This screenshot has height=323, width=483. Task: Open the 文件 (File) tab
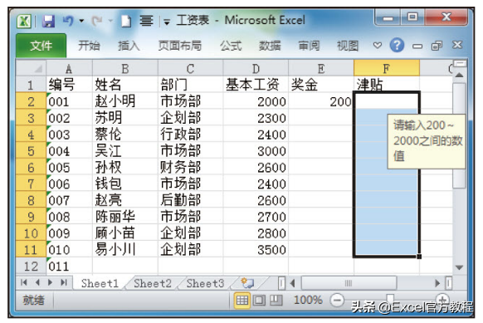point(41,46)
